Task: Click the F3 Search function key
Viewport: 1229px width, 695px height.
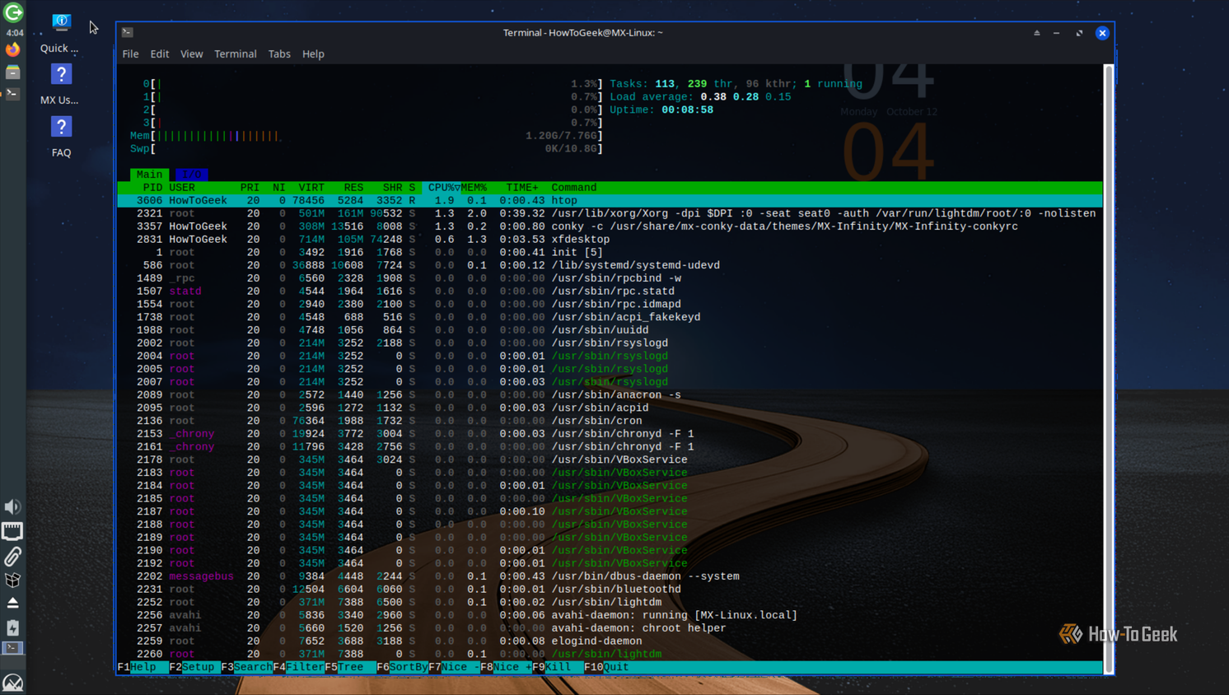Action: tap(246, 667)
